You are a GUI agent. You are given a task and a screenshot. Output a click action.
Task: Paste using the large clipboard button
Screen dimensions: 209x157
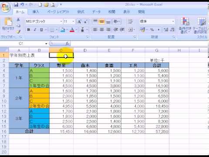8,22
